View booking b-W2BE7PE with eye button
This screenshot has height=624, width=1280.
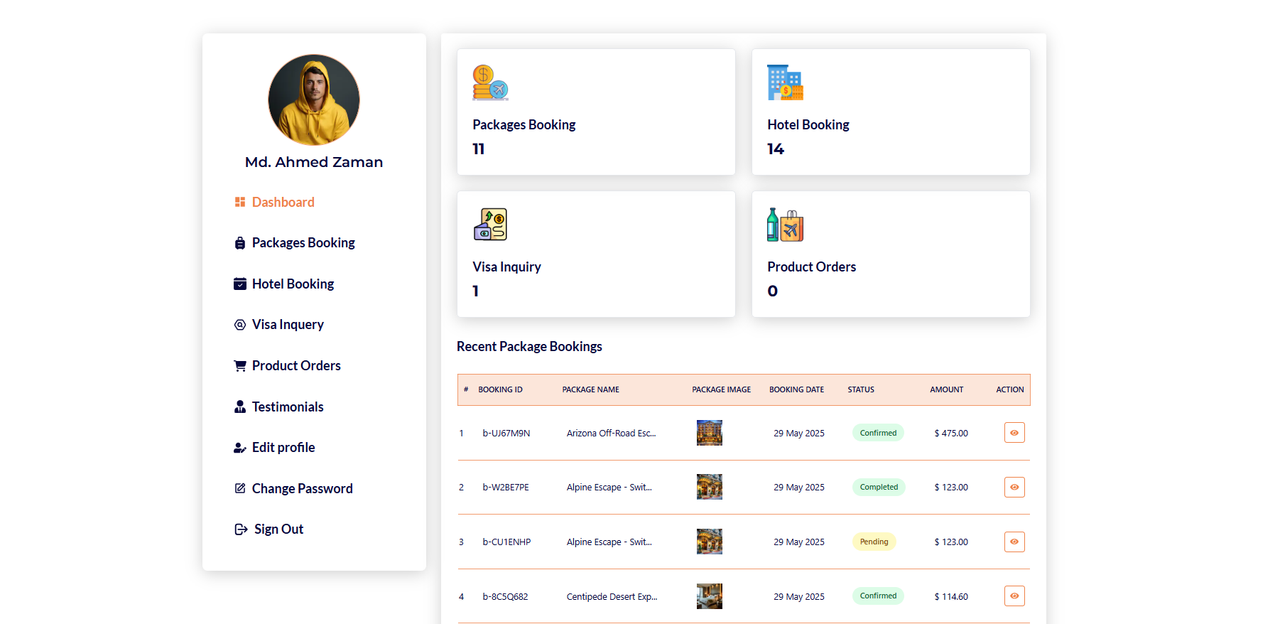point(1014,487)
